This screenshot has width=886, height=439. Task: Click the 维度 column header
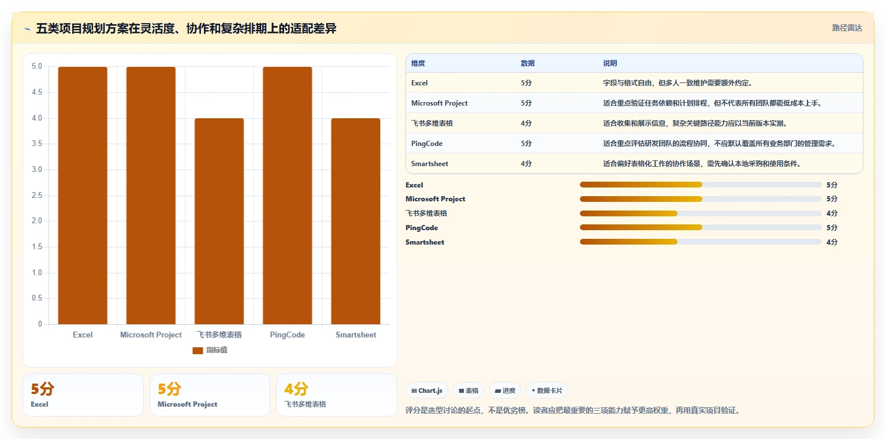(418, 63)
